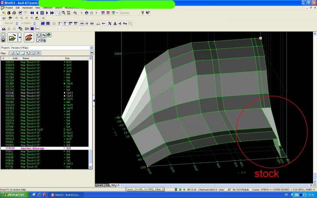Open the black arrow dropdown right of filters
This screenshot has width=317, height=198.
click(92, 53)
